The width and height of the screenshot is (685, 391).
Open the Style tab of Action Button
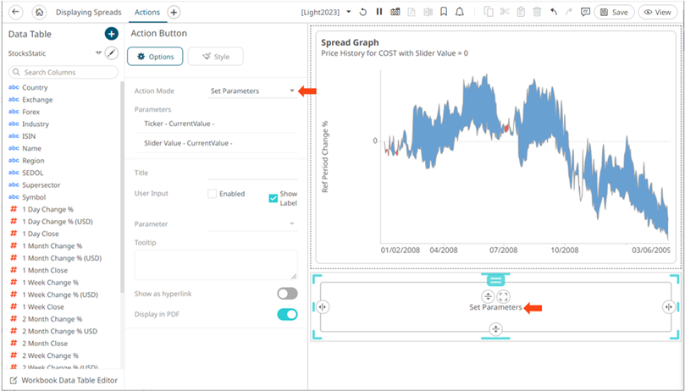(215, 57)
